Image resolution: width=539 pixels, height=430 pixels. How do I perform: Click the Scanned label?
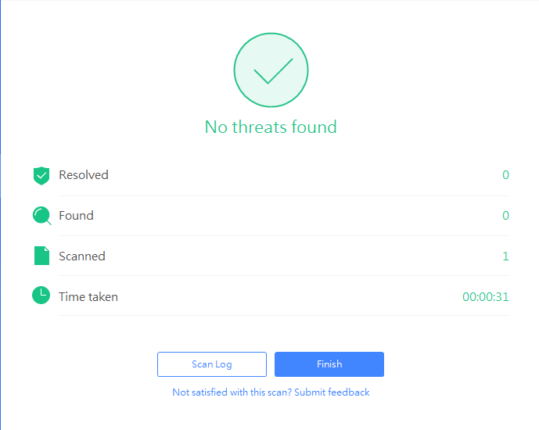(82, 256)
